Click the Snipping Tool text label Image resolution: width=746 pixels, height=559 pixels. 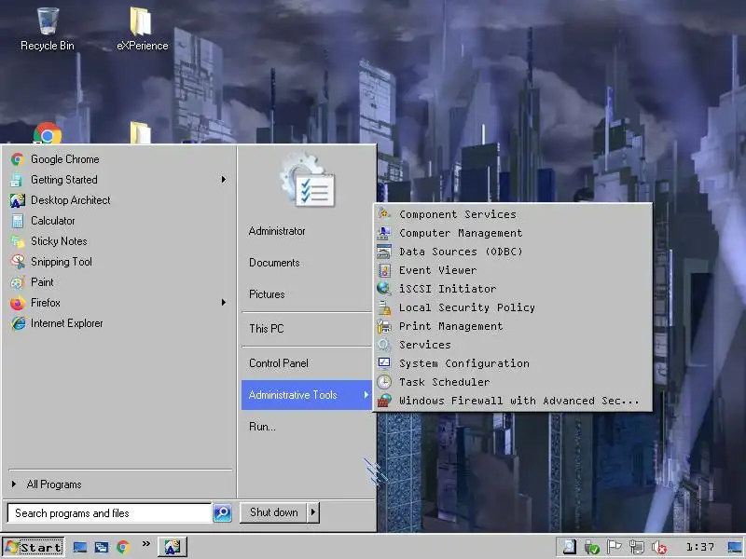(62, 262)
